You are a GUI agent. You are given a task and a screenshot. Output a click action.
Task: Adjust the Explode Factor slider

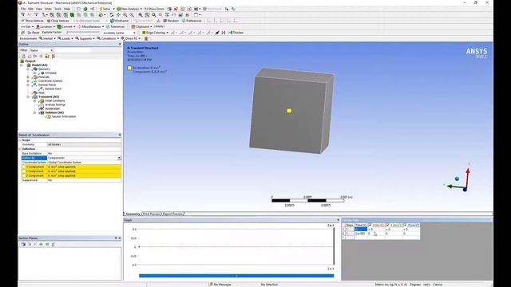(83, 32)
